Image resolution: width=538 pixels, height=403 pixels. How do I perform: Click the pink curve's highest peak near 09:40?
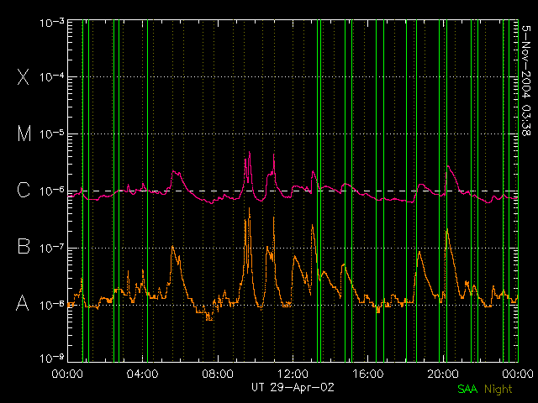click(250, 153)
